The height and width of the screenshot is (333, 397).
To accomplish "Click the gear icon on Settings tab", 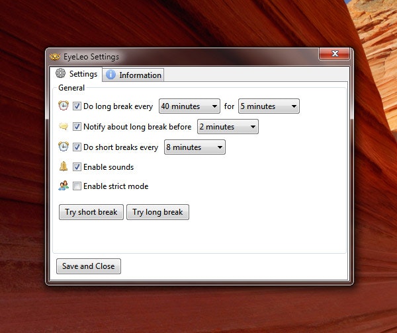I will click(60, 73).
